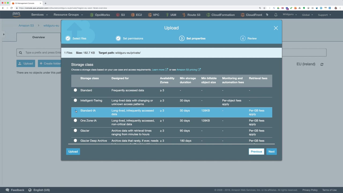Switch to the Overview tab behind the dialog
This screenshot has height=193, width=343.
tap(39, 37)
